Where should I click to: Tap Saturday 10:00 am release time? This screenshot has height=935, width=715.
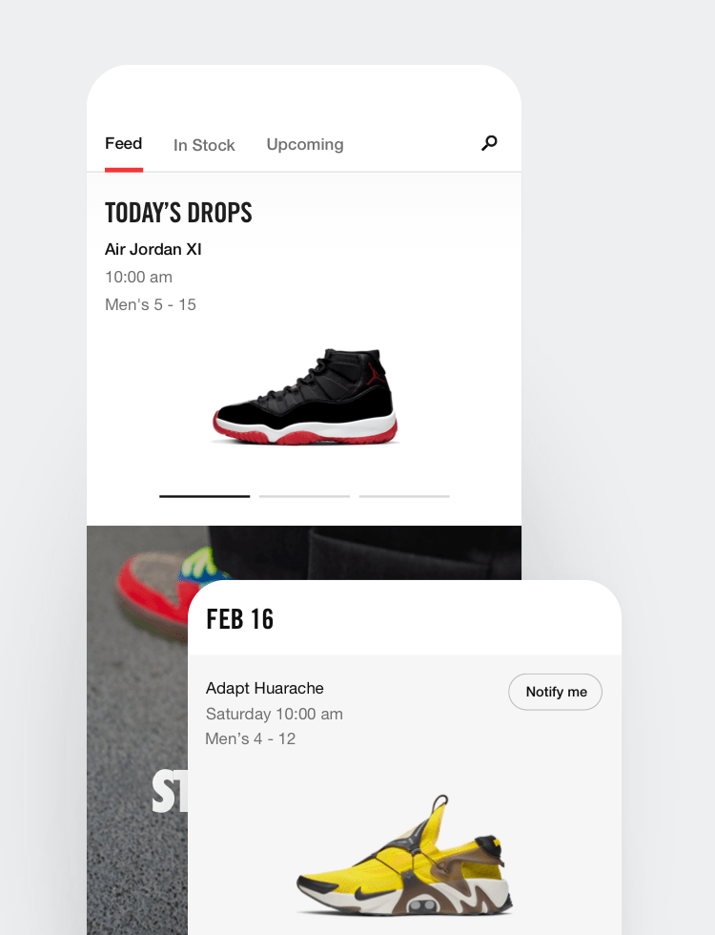click(x=275, y=714)
